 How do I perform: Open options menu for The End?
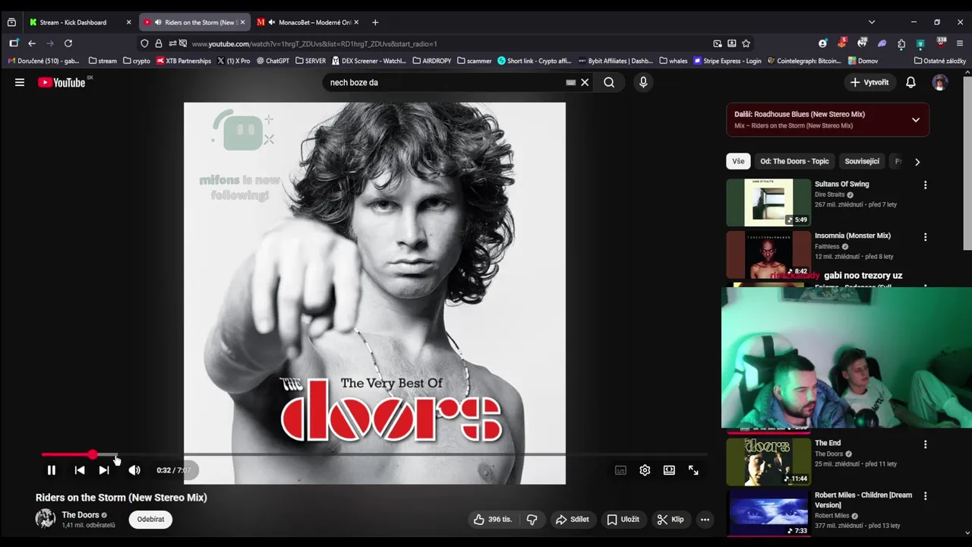coord(925,444)
